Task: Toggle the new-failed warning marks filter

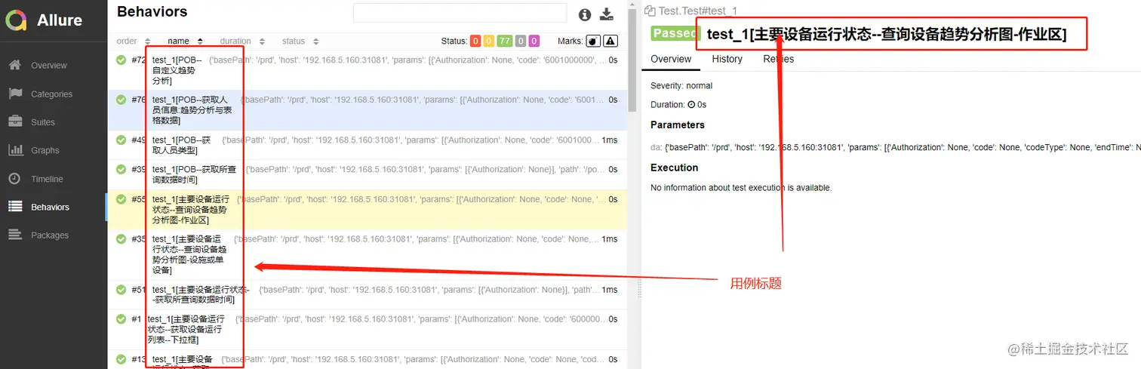Action: coord(610,42)
